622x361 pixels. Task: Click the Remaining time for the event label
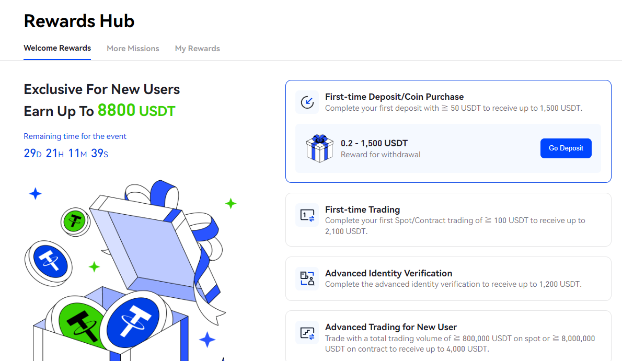[x=75, y=136]
